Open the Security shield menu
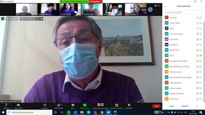Image resolution: width=205 pixels, height=115 pixels. (45, 106)
